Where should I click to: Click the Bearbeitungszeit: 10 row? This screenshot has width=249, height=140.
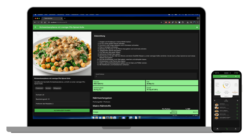(62, 99)
